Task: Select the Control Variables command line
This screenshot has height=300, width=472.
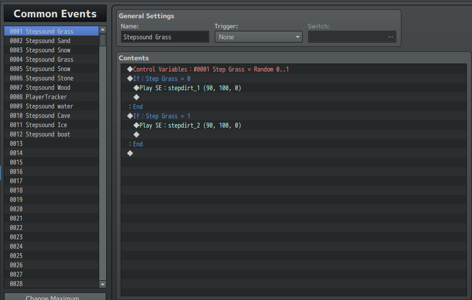Action: click(211, 69)
